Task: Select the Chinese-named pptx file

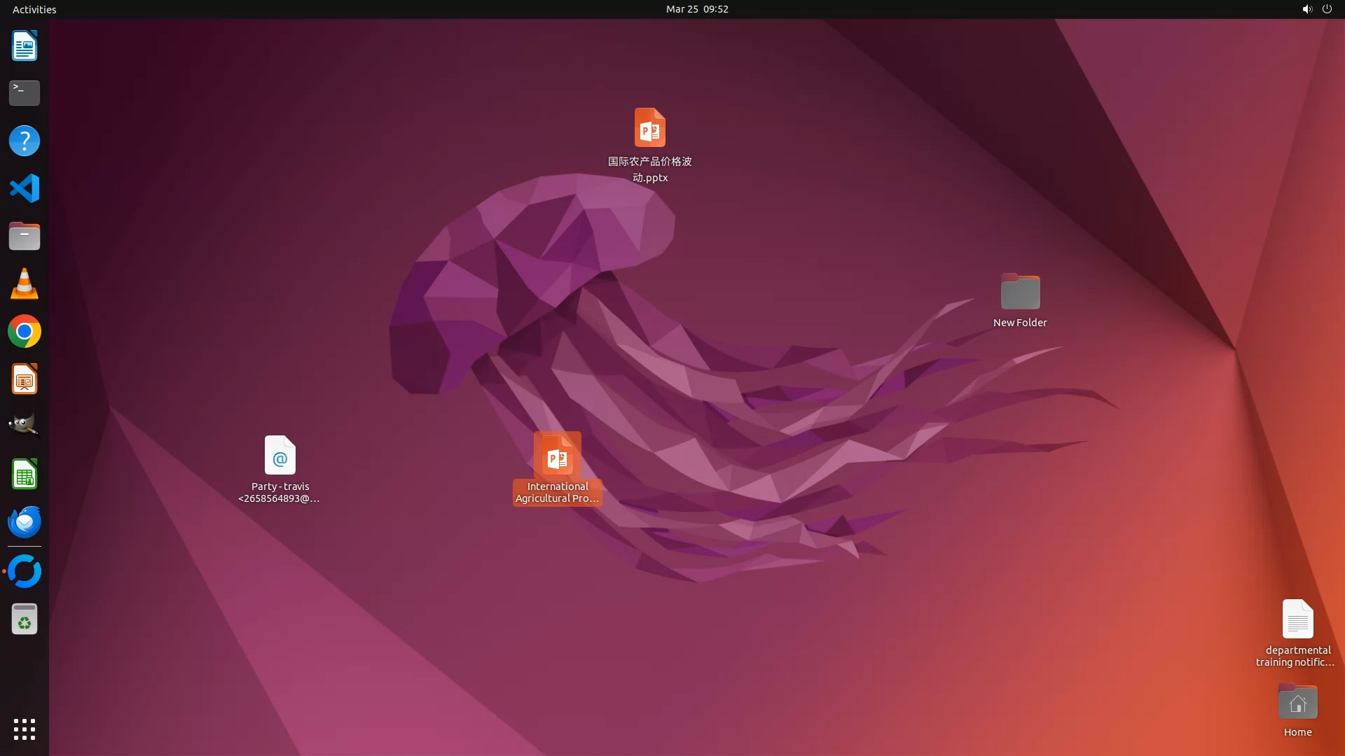Action: click(649, 128)
